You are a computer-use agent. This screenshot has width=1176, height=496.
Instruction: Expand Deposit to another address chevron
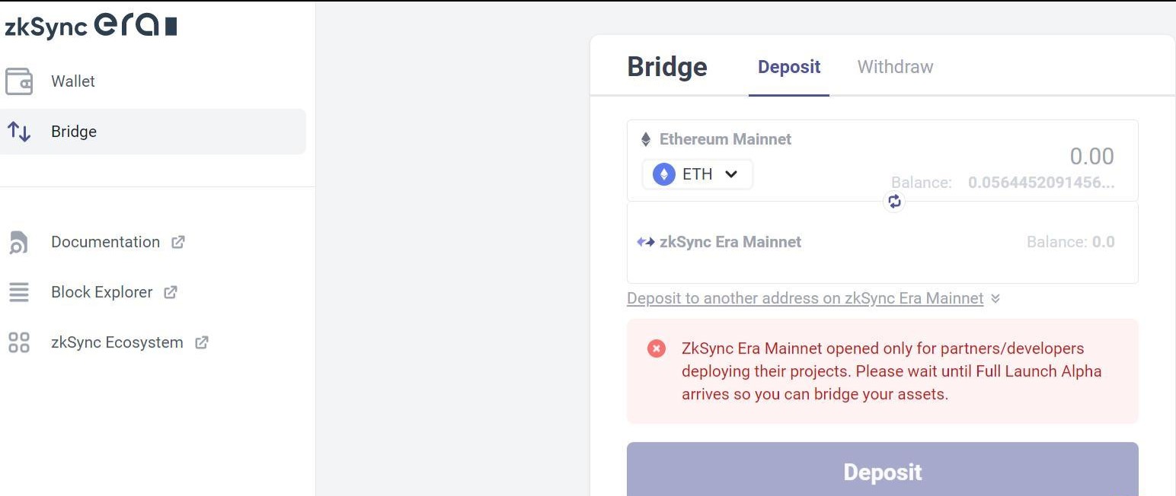pos(995,299)
